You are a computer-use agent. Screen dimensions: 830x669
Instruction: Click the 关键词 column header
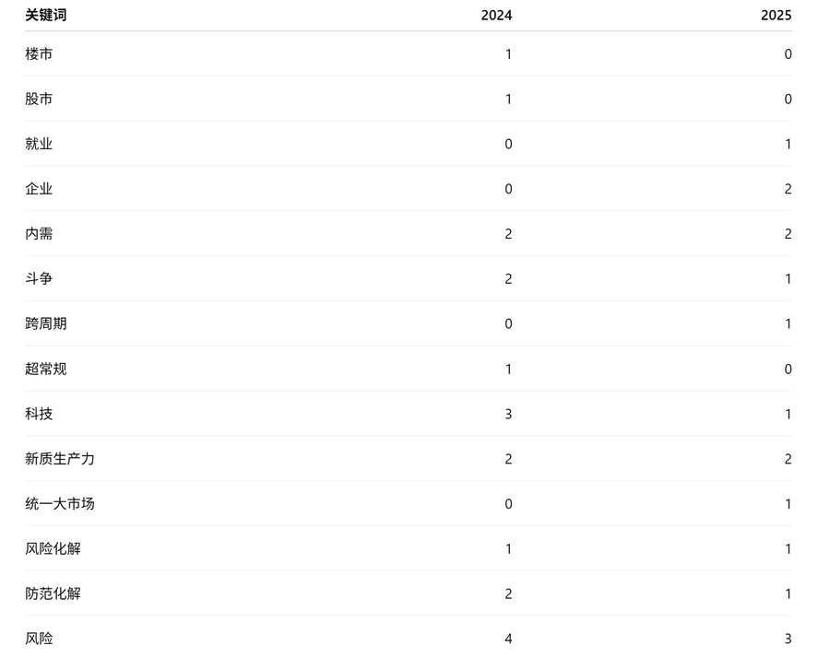click(x=46, y=16)
